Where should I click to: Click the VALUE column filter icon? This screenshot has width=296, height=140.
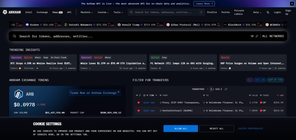click(250, 96)
